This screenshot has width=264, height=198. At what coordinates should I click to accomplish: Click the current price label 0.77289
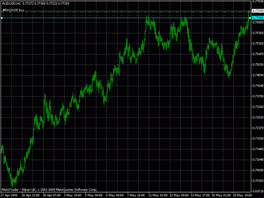(x=258, y=11)
